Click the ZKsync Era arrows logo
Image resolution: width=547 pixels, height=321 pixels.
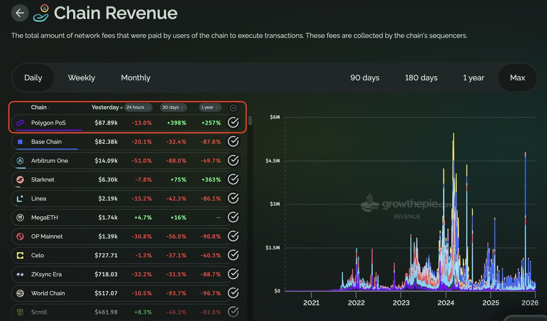pos(20,274)
